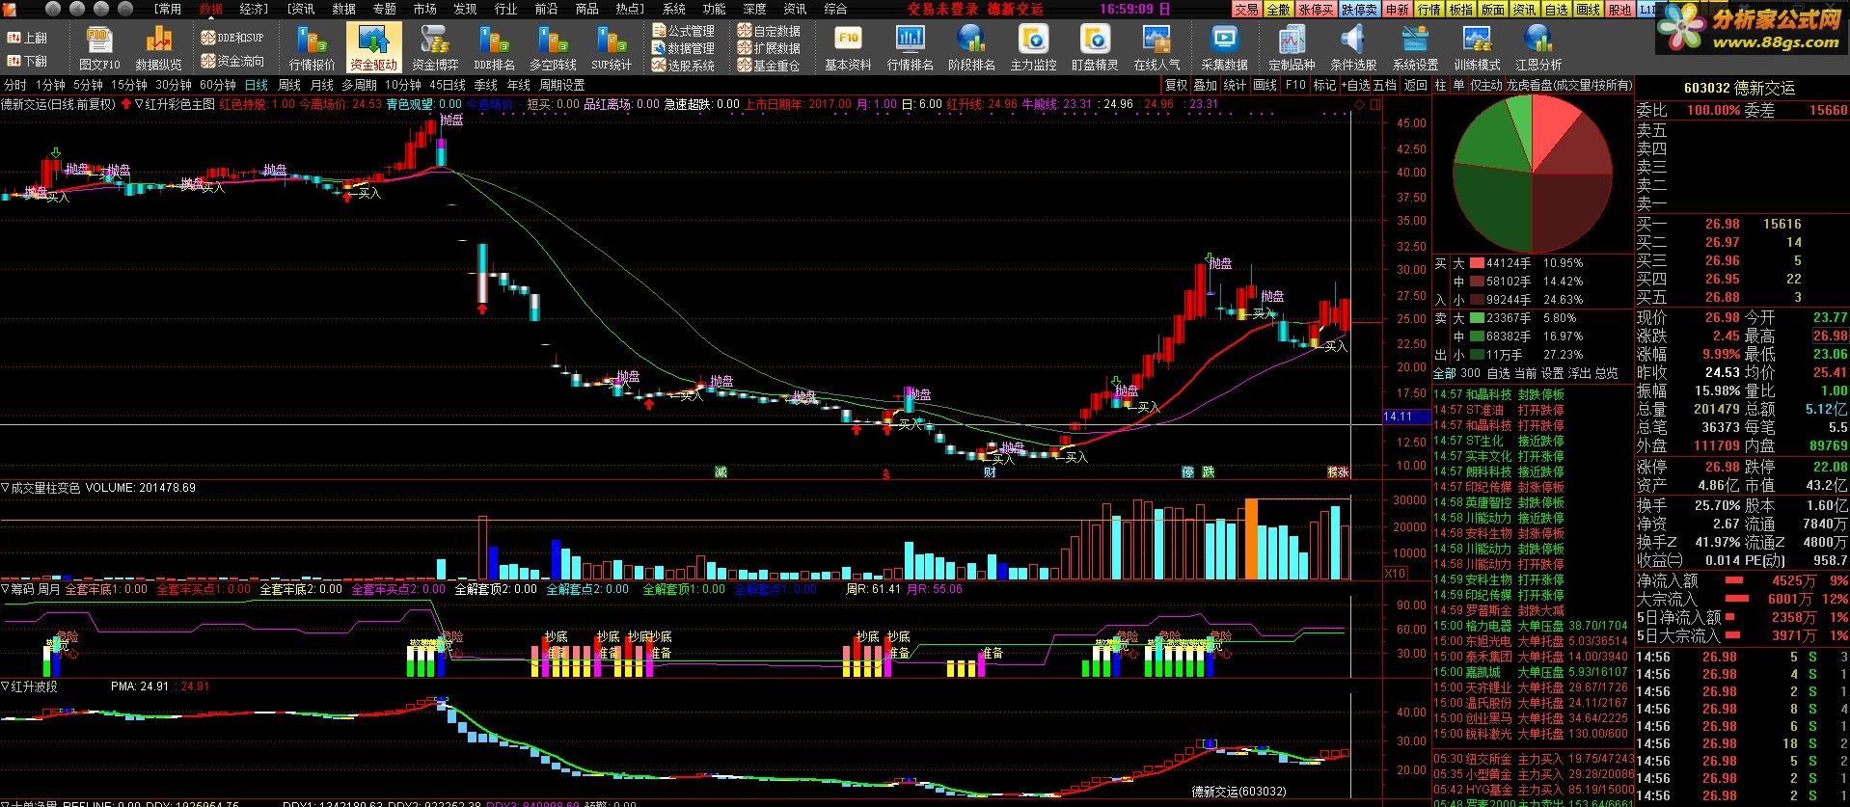Select the highlighted 资金驱动 icon

373,48
